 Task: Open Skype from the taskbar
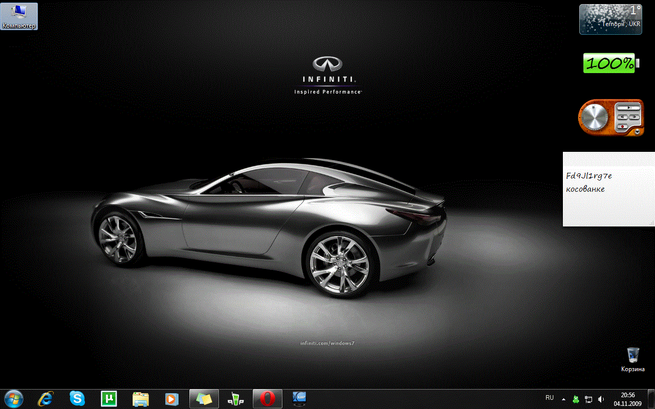click(77, 398)
